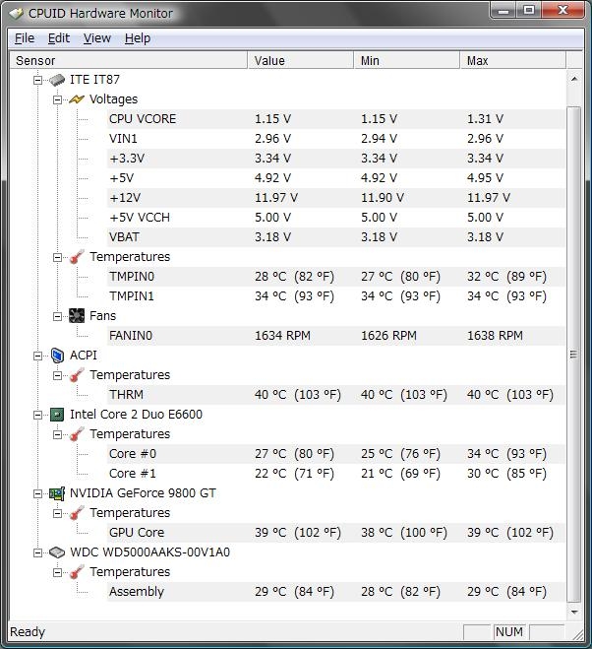Image resolution: width=592 pixels, height=649 pixels.
Task: Open the Edit menu
Action: pyautogui.click(x=59, y=38)
